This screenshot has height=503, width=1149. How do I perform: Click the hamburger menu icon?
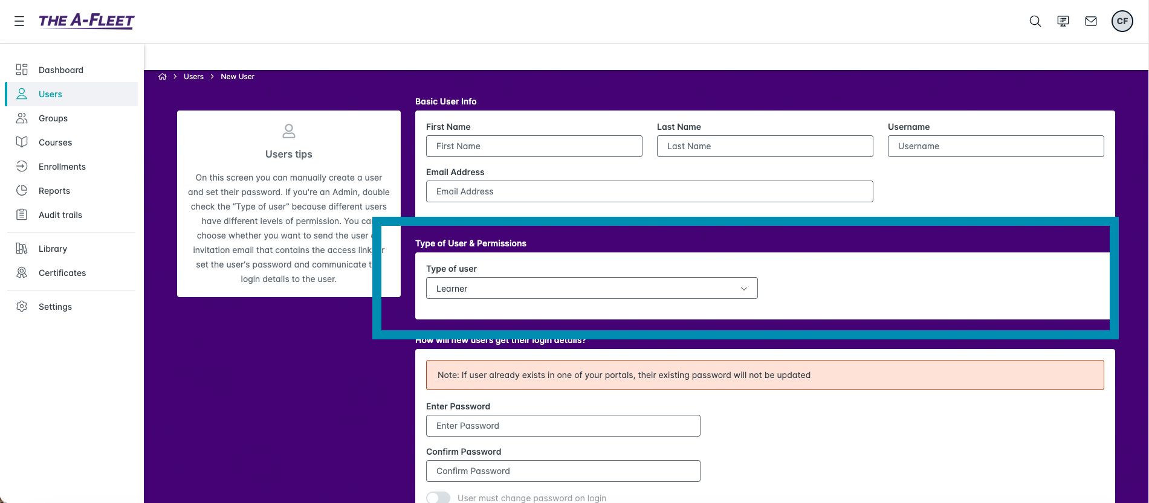(x=19, y=21)
